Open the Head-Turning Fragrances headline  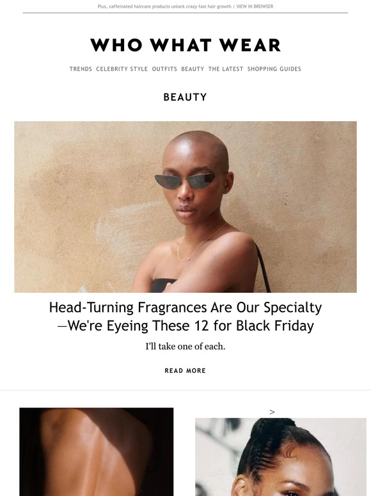pos(185,317)
